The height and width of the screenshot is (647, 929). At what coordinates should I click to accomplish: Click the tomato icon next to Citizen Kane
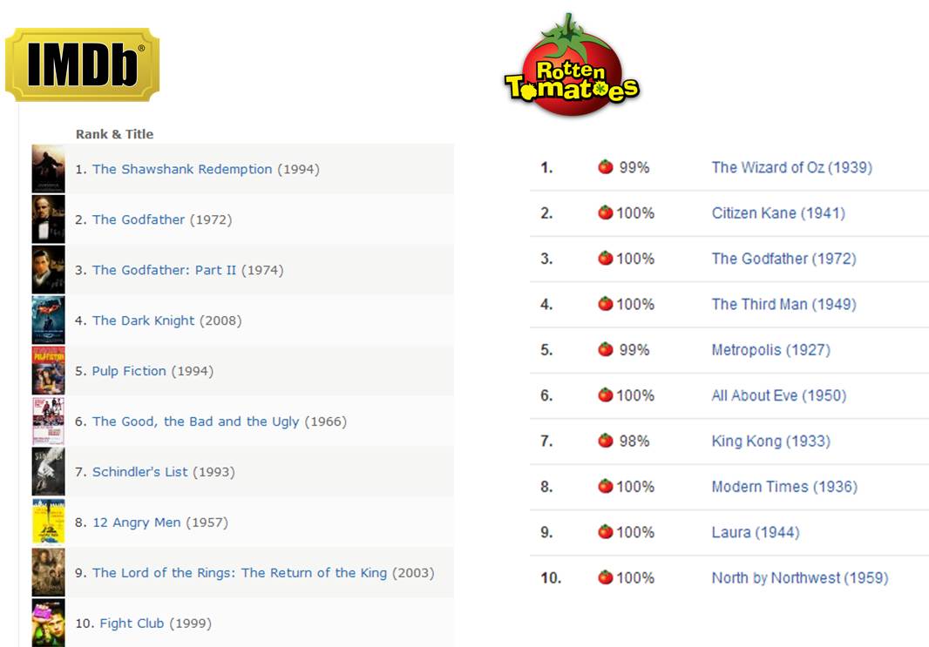click(x=606, y=212)
